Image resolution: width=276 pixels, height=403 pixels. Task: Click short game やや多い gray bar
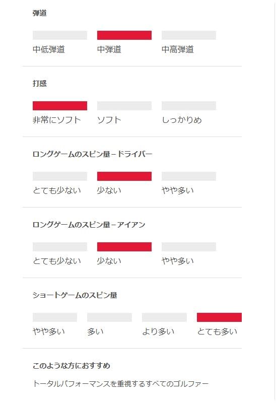pos(55,317)
